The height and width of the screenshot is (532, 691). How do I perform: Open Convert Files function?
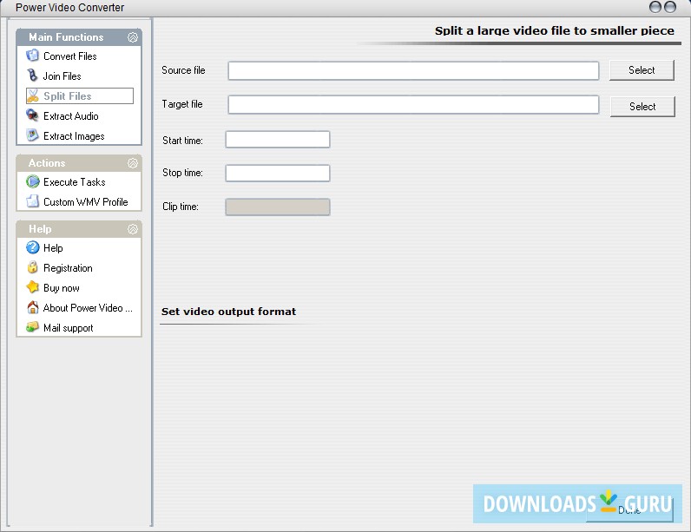pos(70,56)
